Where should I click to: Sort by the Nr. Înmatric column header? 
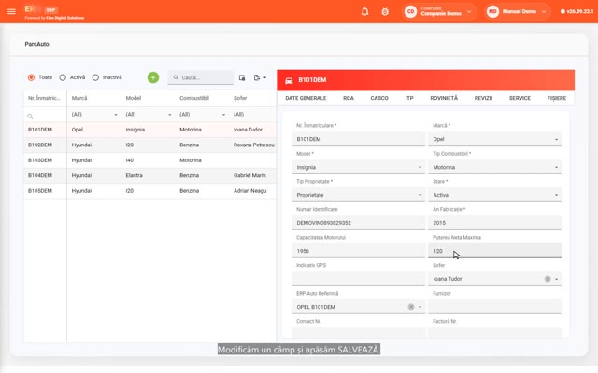click(x=44, y=98)
